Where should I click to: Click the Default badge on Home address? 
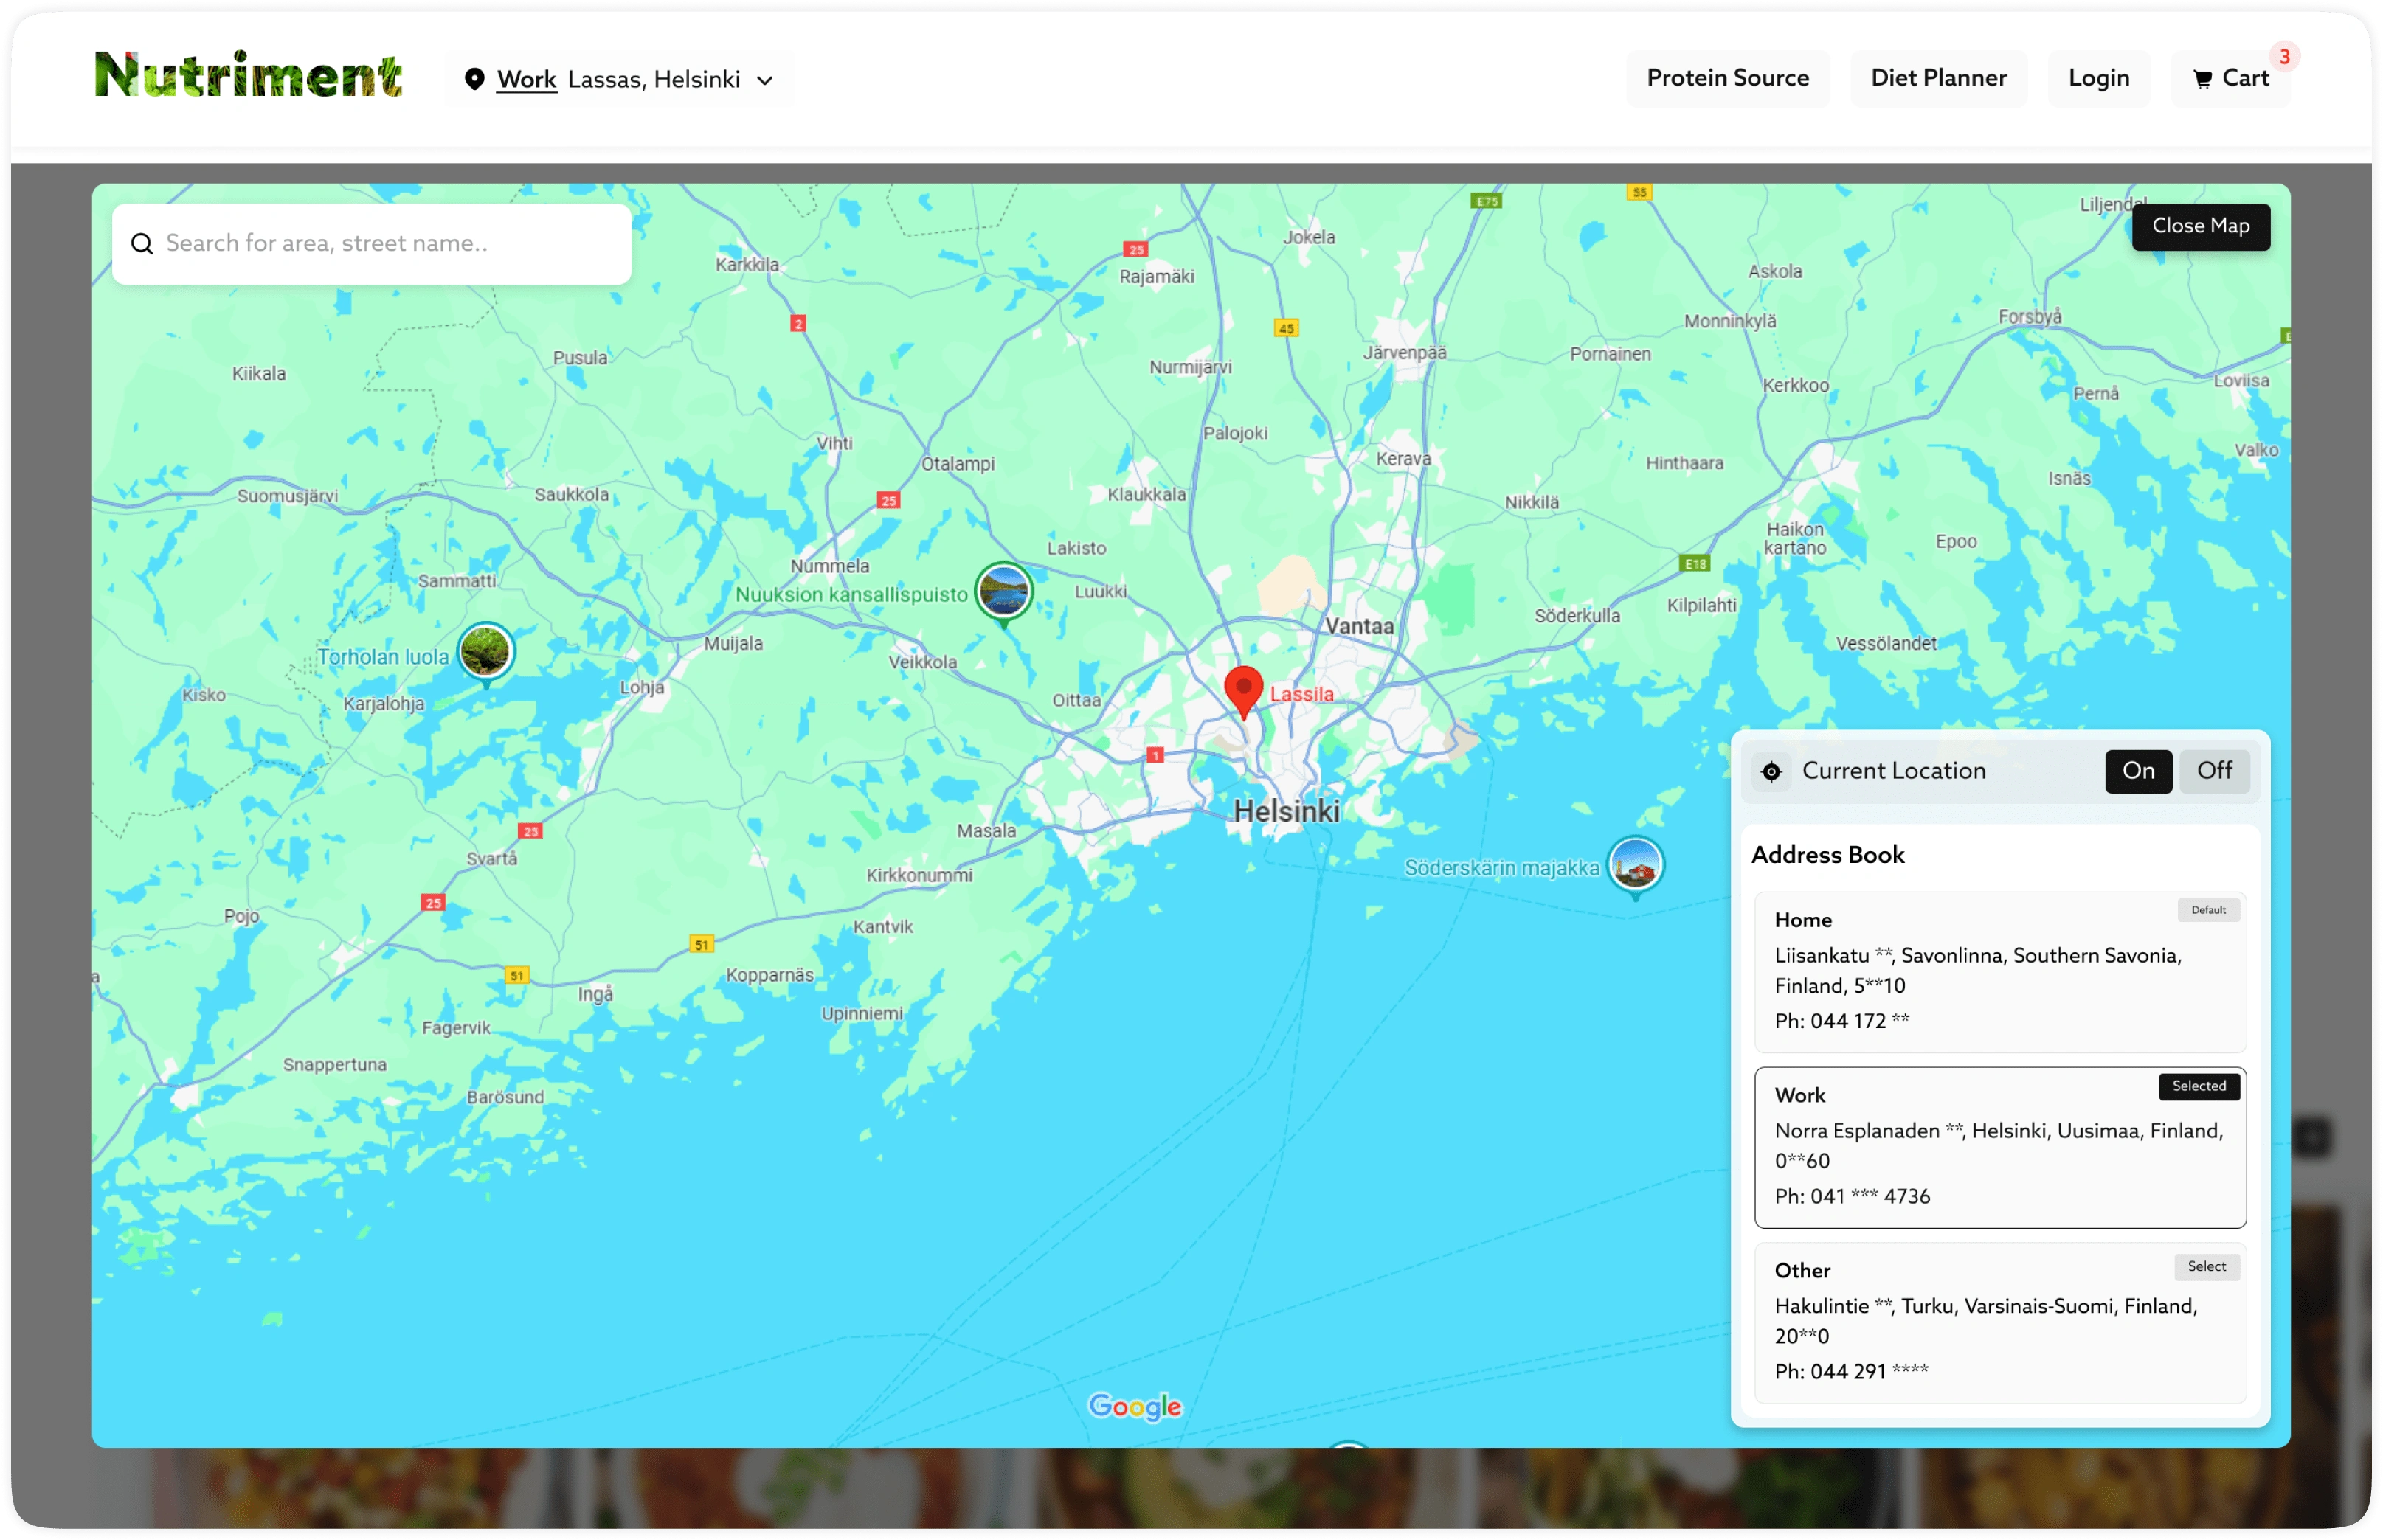pyautogui.click(x=2208, y=910)
